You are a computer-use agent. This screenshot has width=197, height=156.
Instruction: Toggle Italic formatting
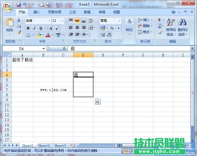click(34, 28)
